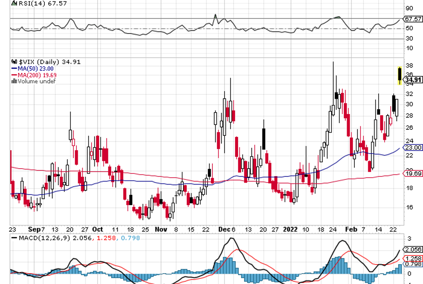Click the 1.258 MACD signal value tag

pyautogui.click(x=413, y=258)
